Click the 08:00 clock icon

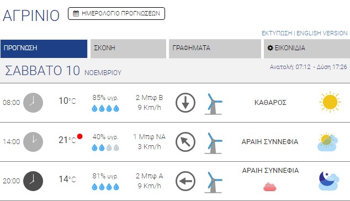click(x=33, y=103)
